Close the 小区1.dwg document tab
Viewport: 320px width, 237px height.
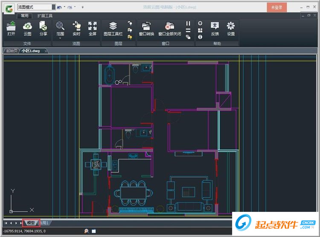[x=47, y=51]
